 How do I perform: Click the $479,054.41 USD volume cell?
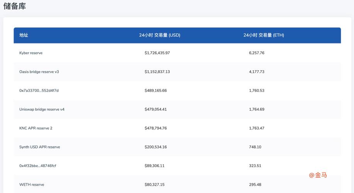[x=156, y=110]
